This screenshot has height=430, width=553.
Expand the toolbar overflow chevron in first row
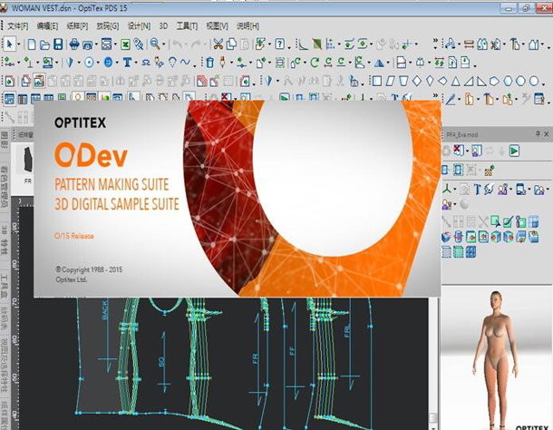[435, 43]
